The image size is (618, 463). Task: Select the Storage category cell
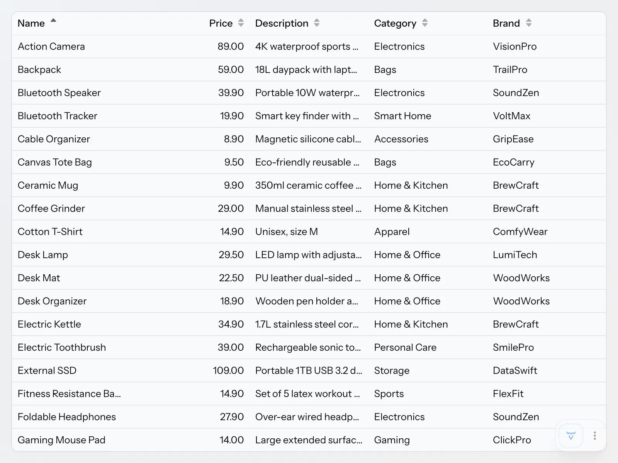coord(392,370)
